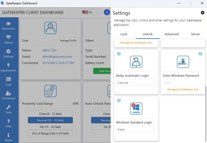Select Close (6 - 12 feet) lock range
Screen dimensions: 207x143
tap(50, 114)
